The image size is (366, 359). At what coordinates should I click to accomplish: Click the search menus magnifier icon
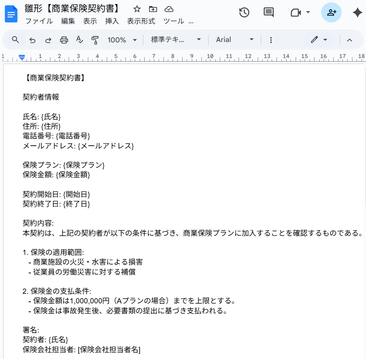[x=16, y=40]
